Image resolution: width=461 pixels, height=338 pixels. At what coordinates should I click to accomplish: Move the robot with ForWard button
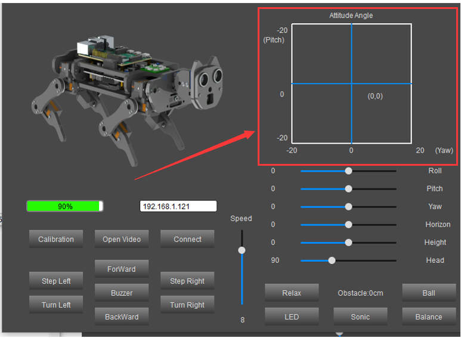pyautogui.click(x=122, y=269)
